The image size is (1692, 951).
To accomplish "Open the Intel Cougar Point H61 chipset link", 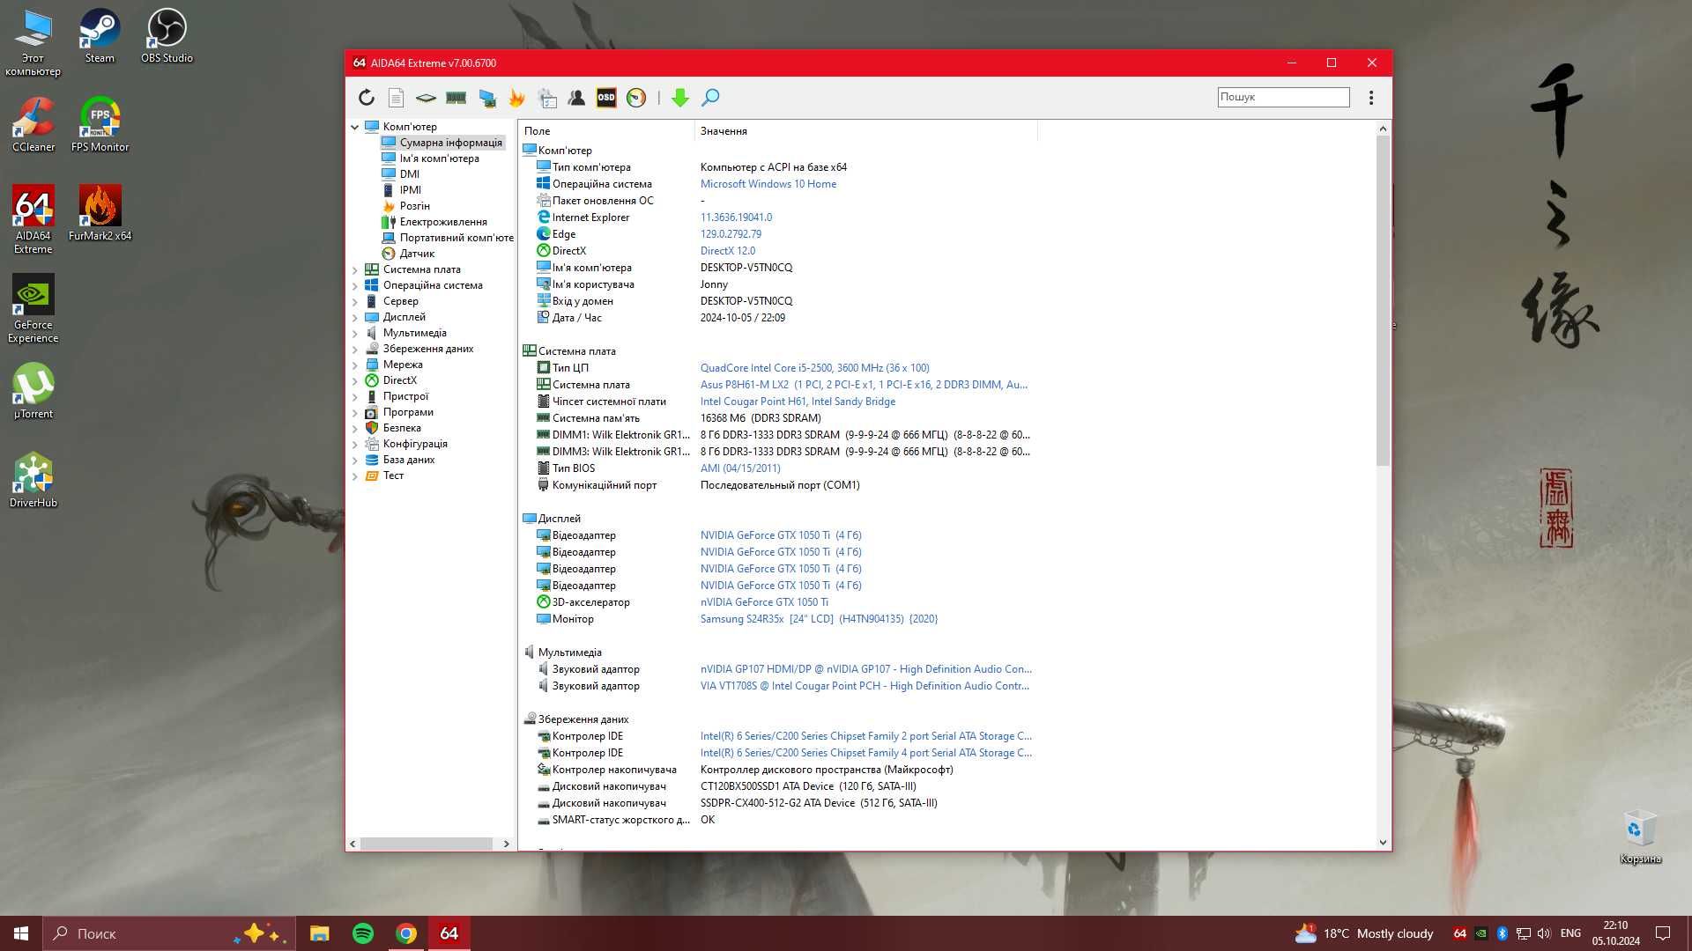I will click(x=798, y=402).
